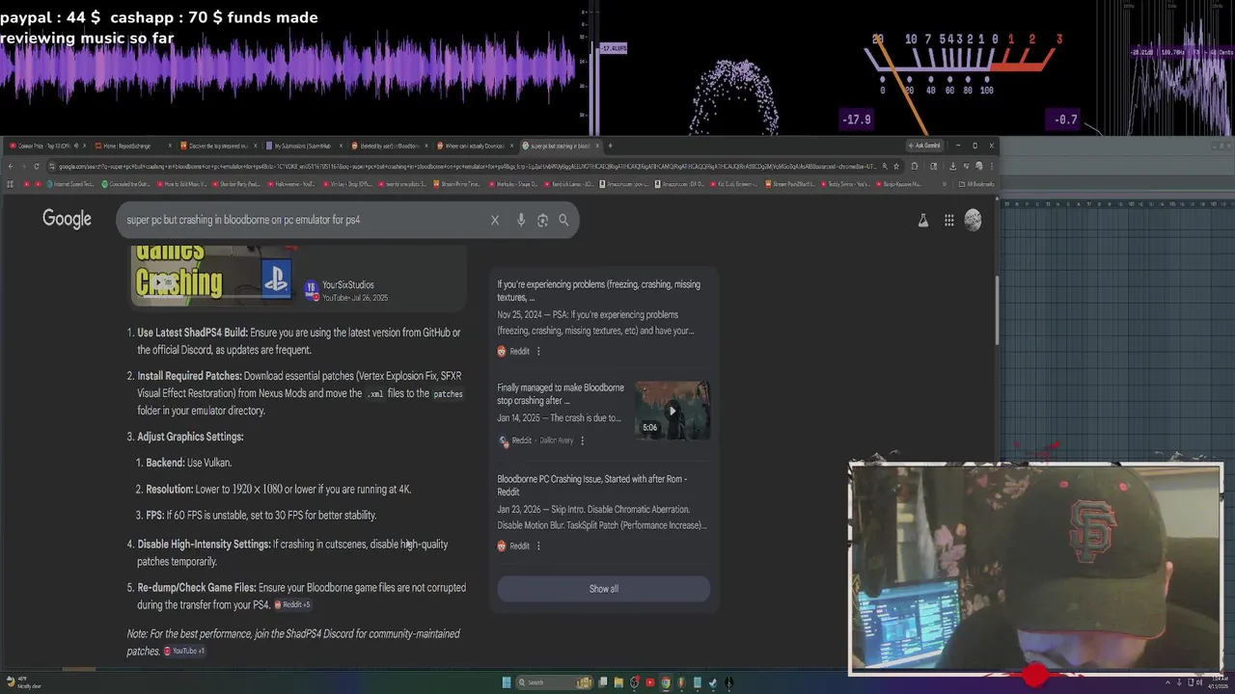1235x694 pixels.
Task: Open more options for the Jan 23 Reddit result
Action: tap(538, 546)
